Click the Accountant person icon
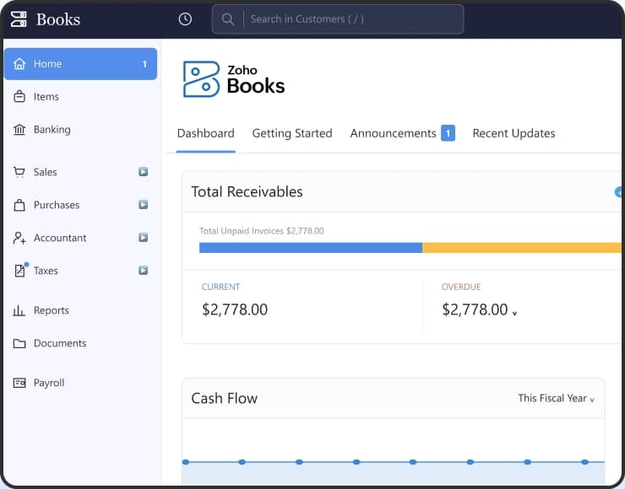 pos(19,238)
